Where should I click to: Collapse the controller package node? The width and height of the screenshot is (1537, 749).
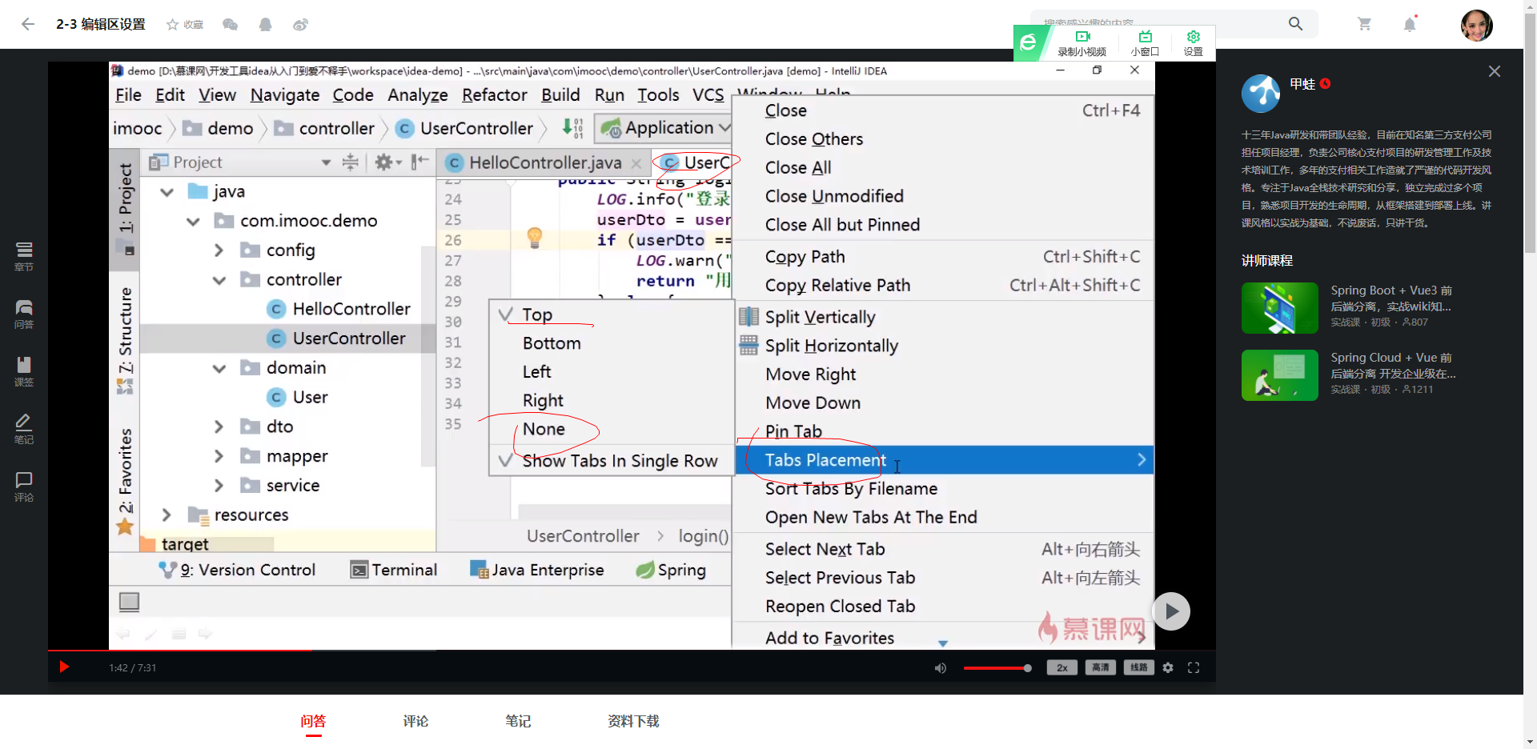(x=219, y=280)
